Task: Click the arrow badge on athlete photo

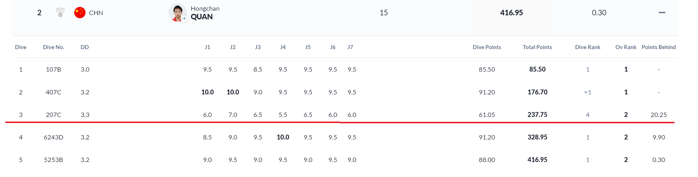Action: pos(184,18)
